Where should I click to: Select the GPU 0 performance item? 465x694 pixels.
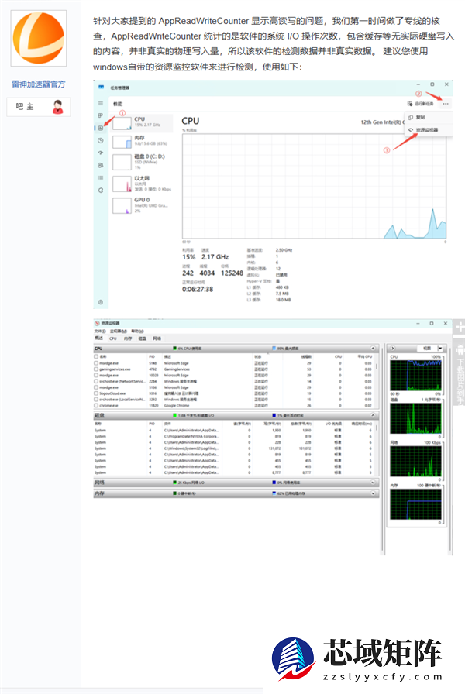point(136,205)
